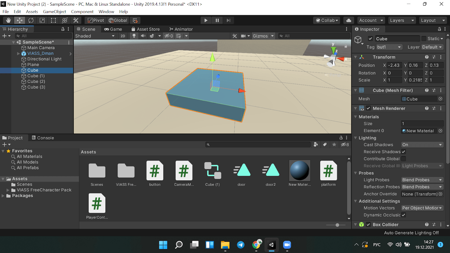
Task: Select the Scale tool
Action: pyautogui.click(x=42, y=20)
